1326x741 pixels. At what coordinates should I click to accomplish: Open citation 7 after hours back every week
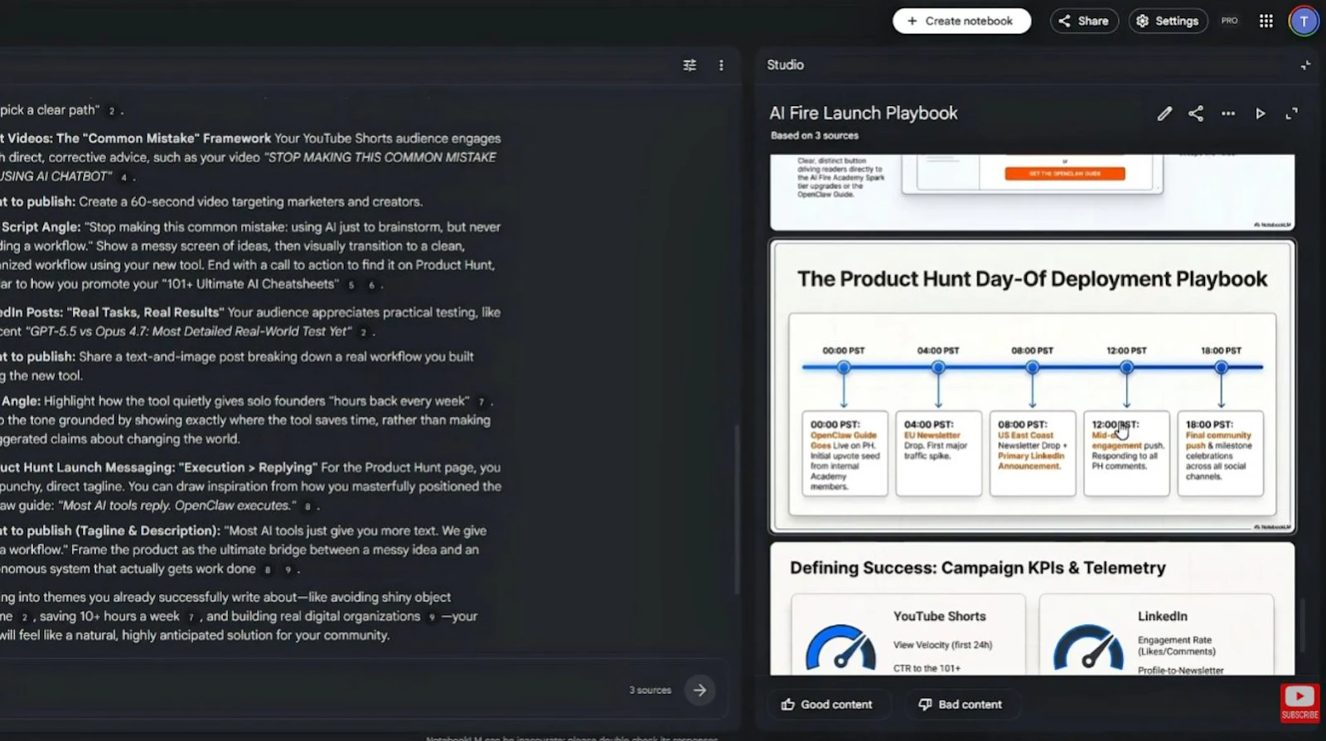click(481, 402)
